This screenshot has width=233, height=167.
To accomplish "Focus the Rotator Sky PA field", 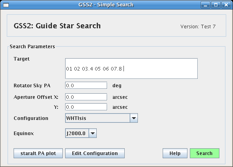I will pyautogui.click(x=86, y=86).
